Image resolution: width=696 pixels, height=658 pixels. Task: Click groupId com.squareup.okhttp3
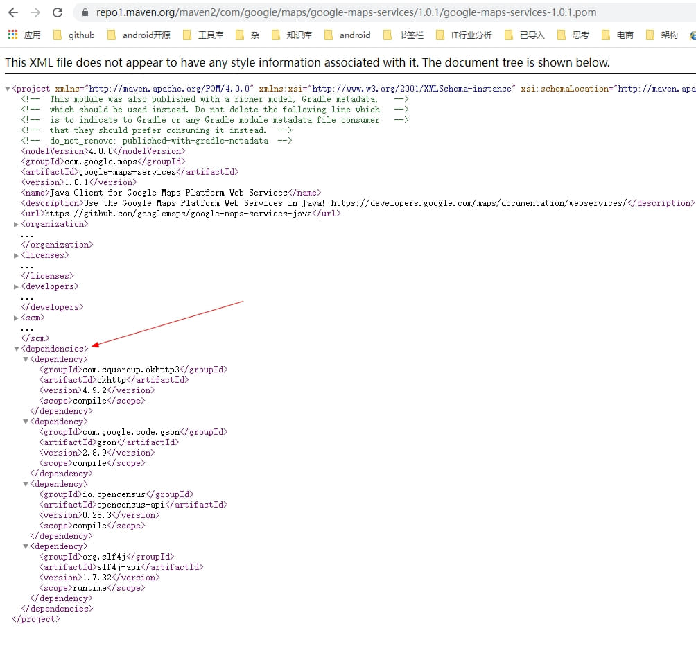tap(133, 370)
